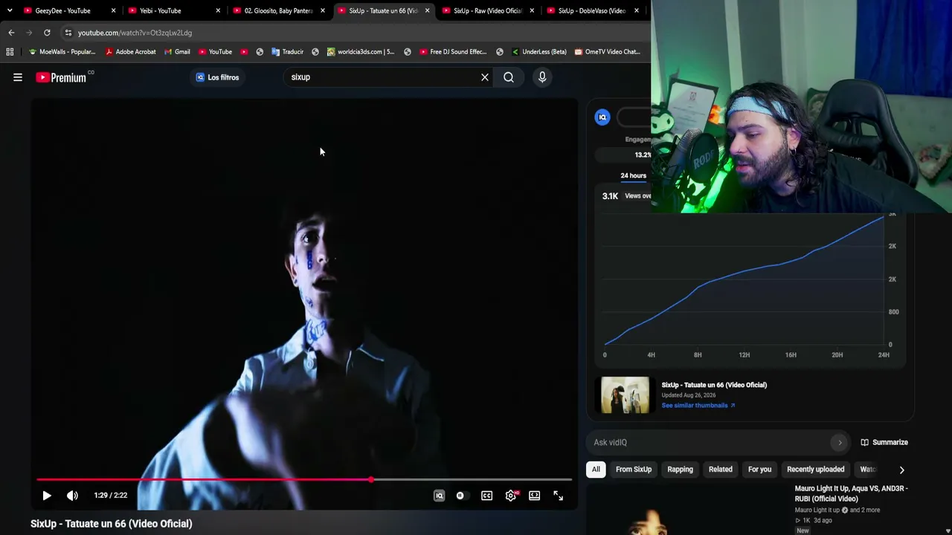This screenshot has width=952, height=535.
Task: Close the GeezyDee - YouTube tab
Action: [x=113, y=10]
